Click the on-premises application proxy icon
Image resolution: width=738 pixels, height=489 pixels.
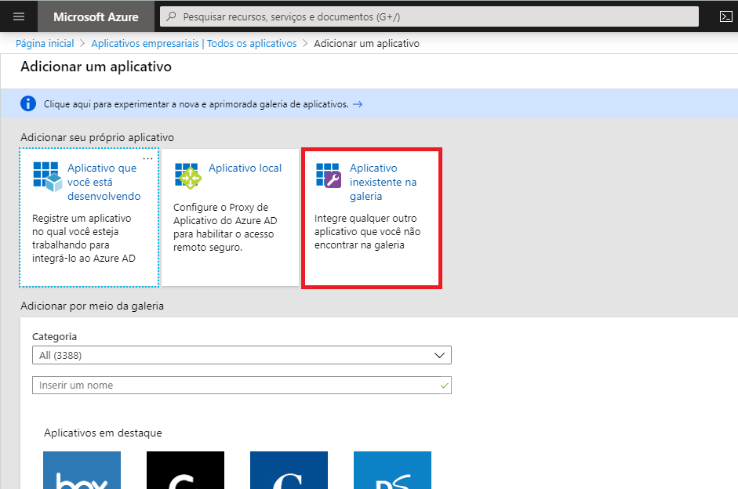187,176
